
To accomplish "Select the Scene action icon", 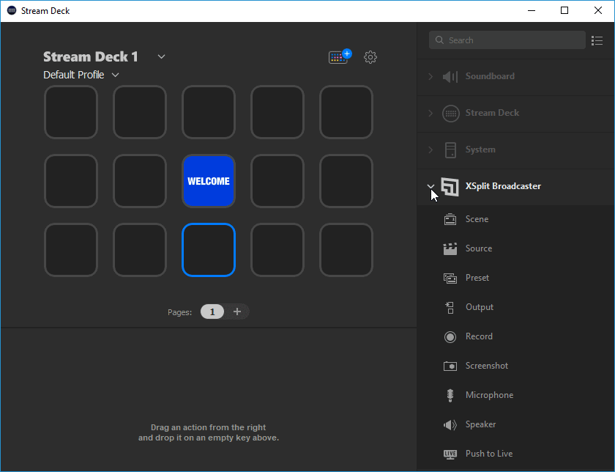I will pos(450,219).
